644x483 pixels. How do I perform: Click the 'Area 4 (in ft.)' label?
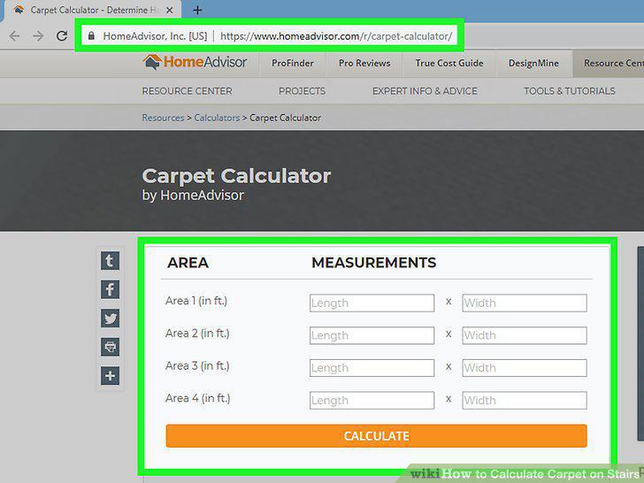point(198,398)
